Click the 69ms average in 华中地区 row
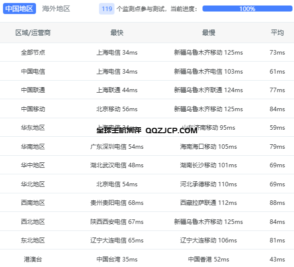 pyautogui.click(x=277, y=165)
